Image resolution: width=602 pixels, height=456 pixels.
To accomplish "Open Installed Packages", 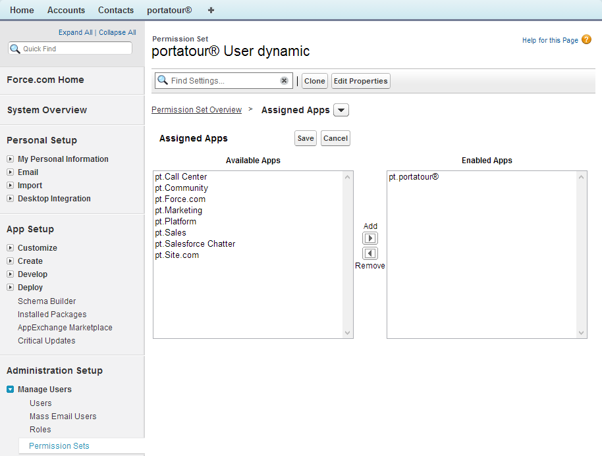I will (52, 314).
